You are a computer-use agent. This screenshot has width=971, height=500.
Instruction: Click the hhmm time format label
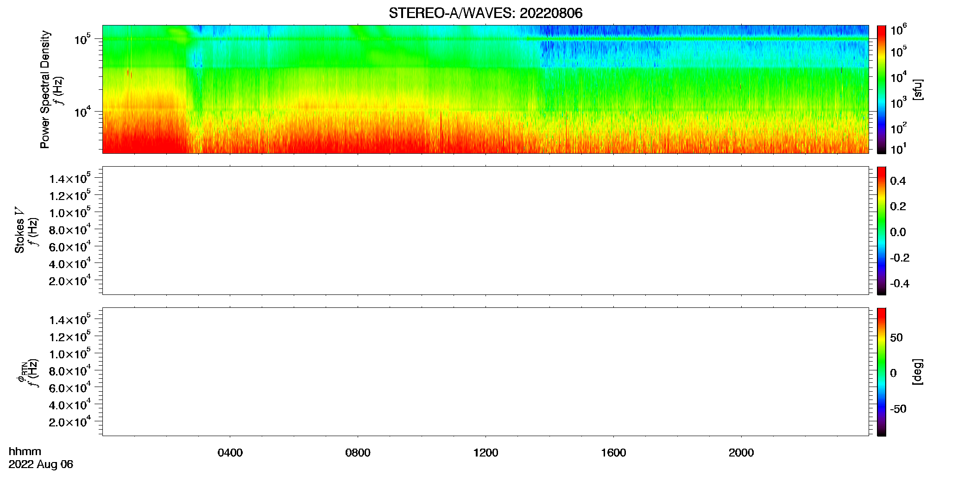(25, 451)
